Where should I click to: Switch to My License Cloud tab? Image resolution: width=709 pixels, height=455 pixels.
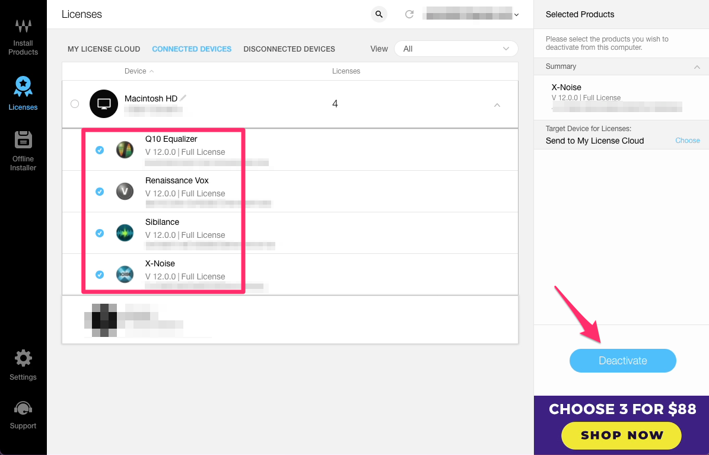point(104,49)
